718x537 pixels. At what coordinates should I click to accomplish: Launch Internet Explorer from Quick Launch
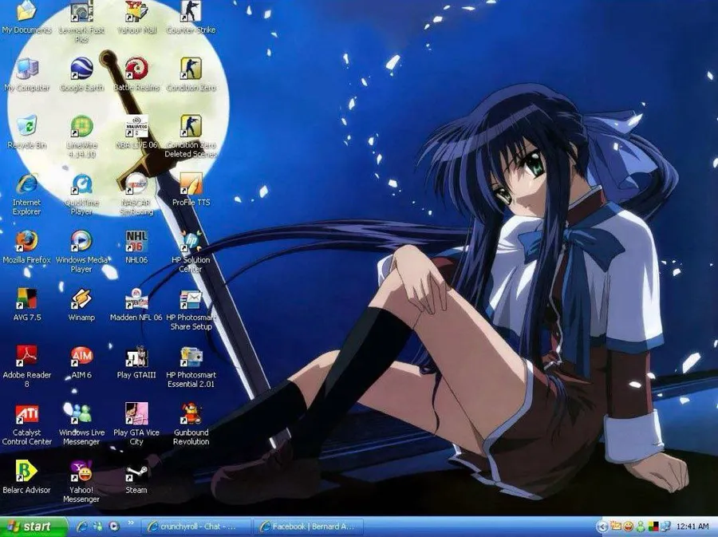(82, 527)
